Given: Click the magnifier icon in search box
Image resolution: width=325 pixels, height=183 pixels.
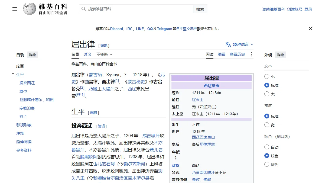Looking at the screenshot, I should 83,9.
